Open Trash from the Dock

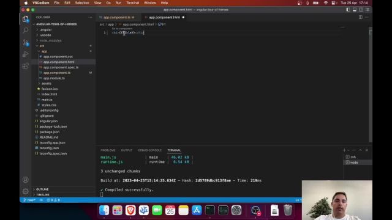pos(288,210)
